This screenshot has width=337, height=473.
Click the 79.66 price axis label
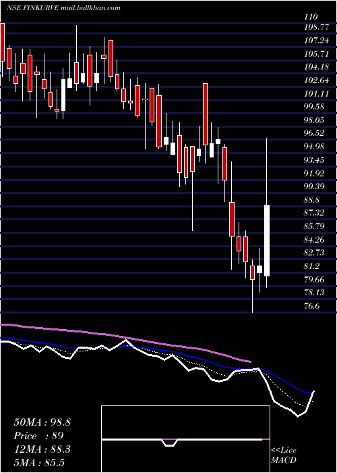coord(314,279)
